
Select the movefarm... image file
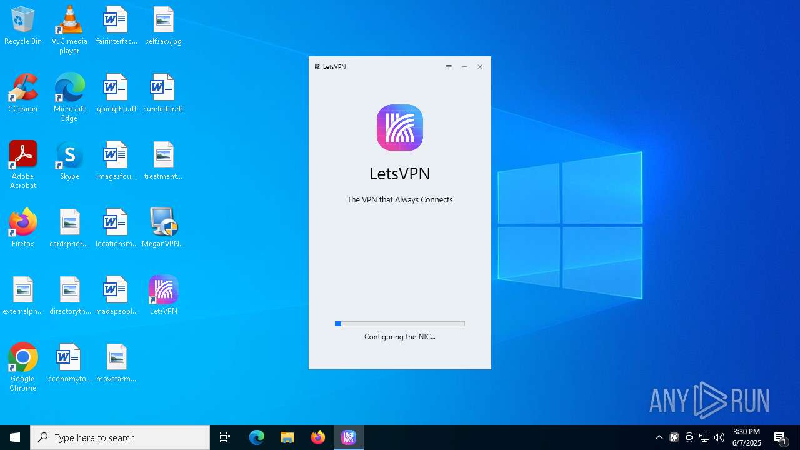tap(116, 364)
